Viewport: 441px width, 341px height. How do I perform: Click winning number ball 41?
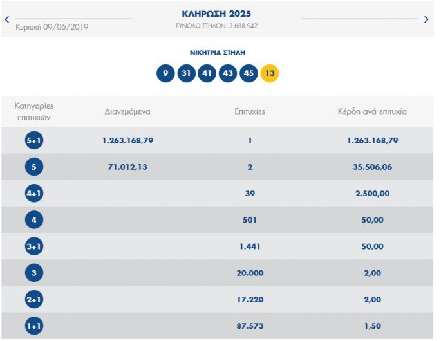click(x=207, y=73)
